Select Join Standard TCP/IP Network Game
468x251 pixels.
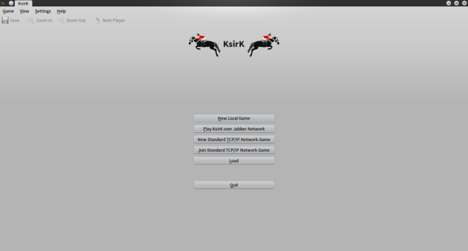(x=234, y=150)
